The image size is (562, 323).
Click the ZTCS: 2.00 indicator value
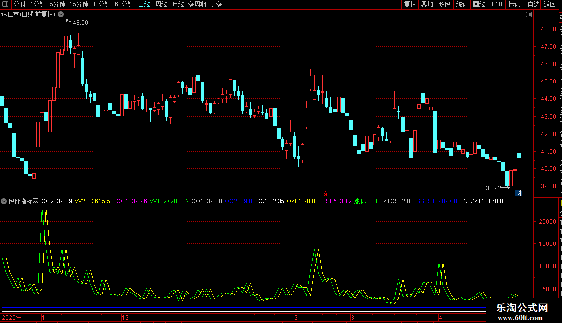pos(398,201)
